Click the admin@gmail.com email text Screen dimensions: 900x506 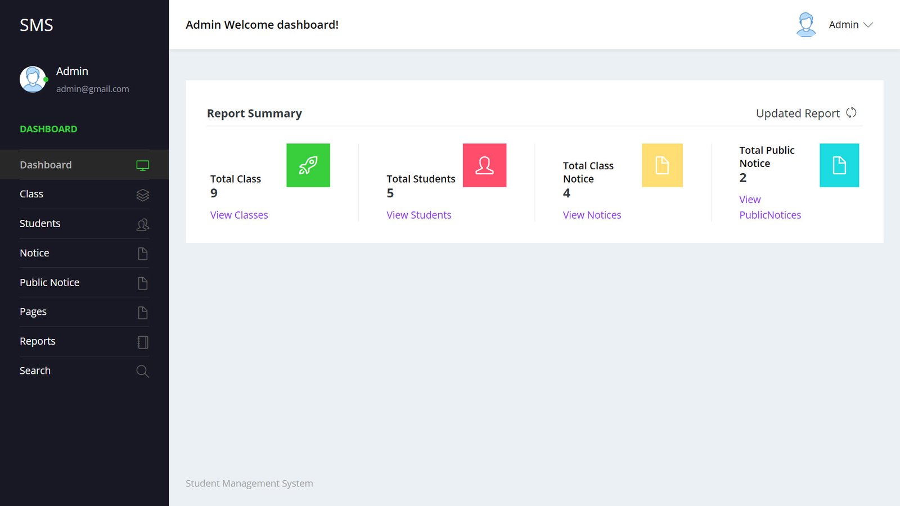click(x=93, y=89)
